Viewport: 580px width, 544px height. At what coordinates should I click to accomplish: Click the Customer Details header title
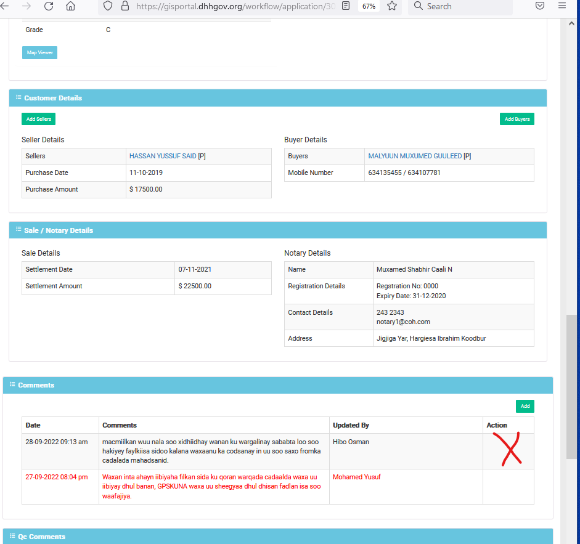click(x=53, y=98)
